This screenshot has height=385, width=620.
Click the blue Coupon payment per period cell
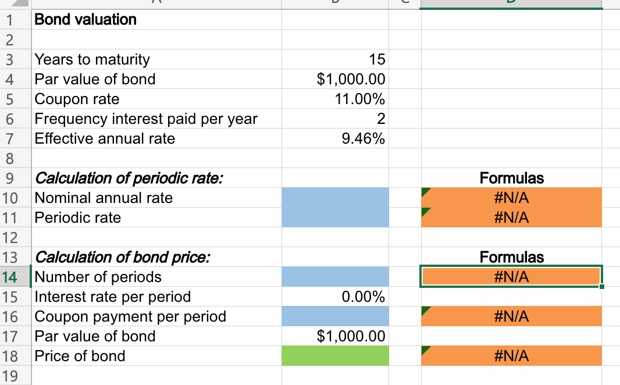[x=335, y=316]
